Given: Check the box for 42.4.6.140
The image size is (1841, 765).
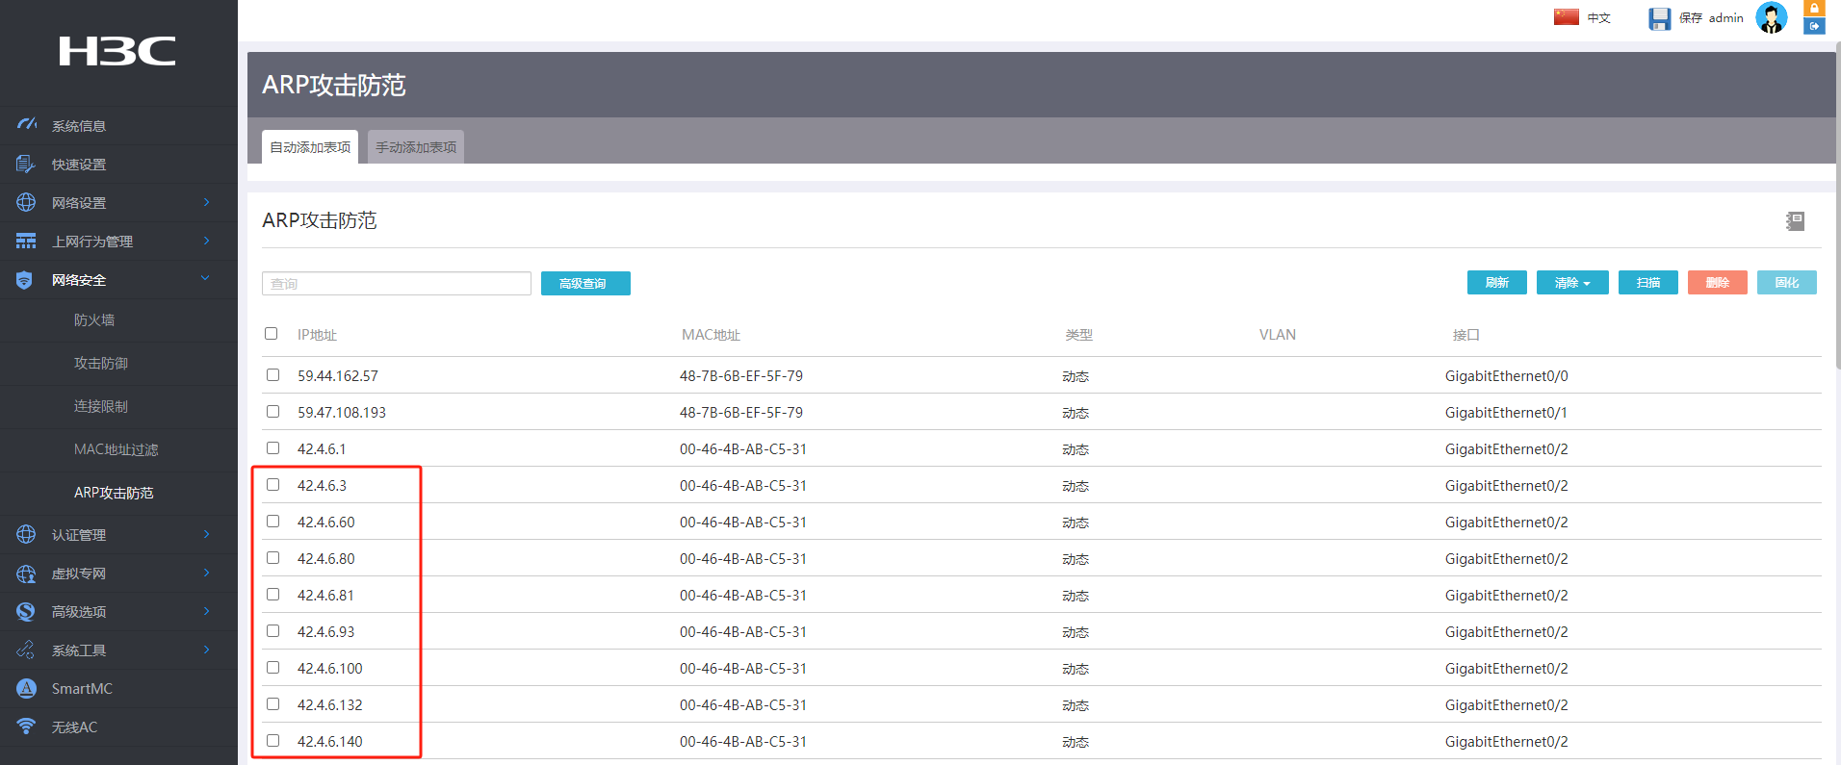Looking at the screenshot, I should [x=273, y=741].
